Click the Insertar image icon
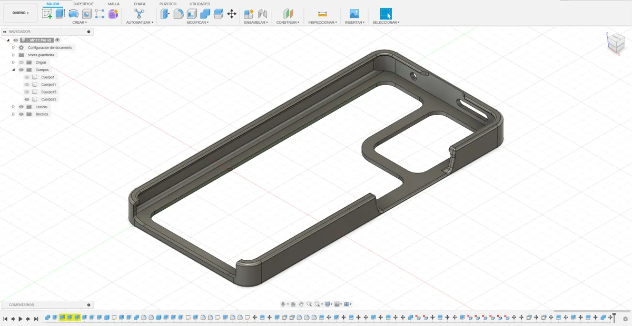The width and height of the screenshot is (632, 326). coord(354,14)
